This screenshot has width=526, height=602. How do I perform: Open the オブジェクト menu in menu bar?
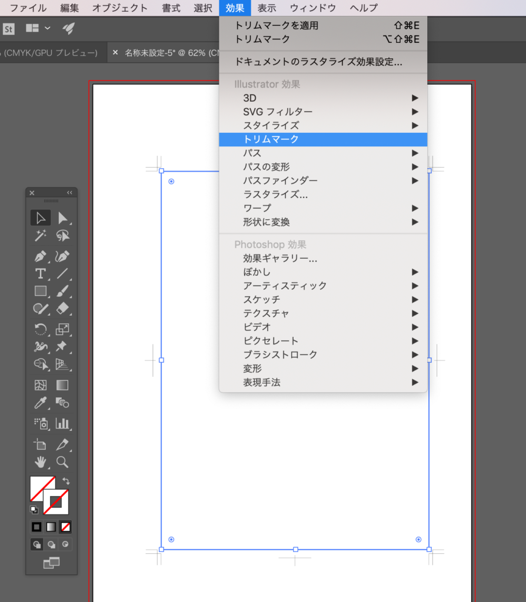[120, 8]
